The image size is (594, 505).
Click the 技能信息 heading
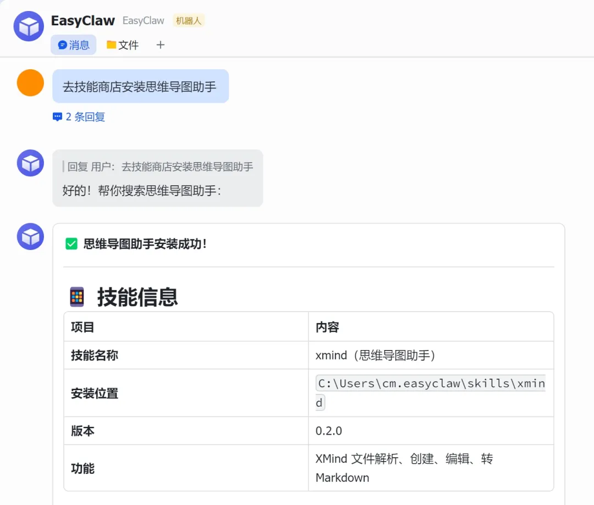click(137, 297)
